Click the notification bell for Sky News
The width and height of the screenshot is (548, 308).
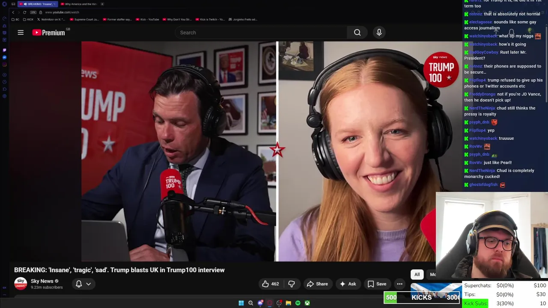click(x=79, y=284)
